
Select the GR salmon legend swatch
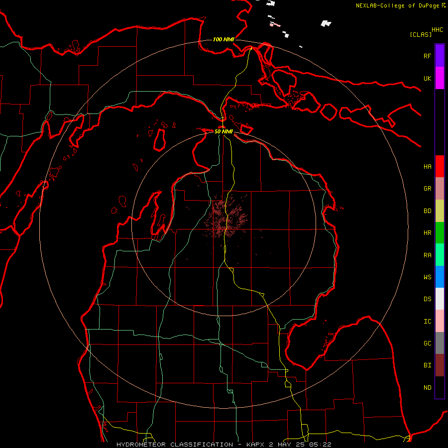440,189
